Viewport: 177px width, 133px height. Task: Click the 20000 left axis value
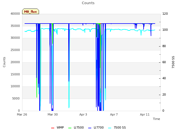(15, 62)
